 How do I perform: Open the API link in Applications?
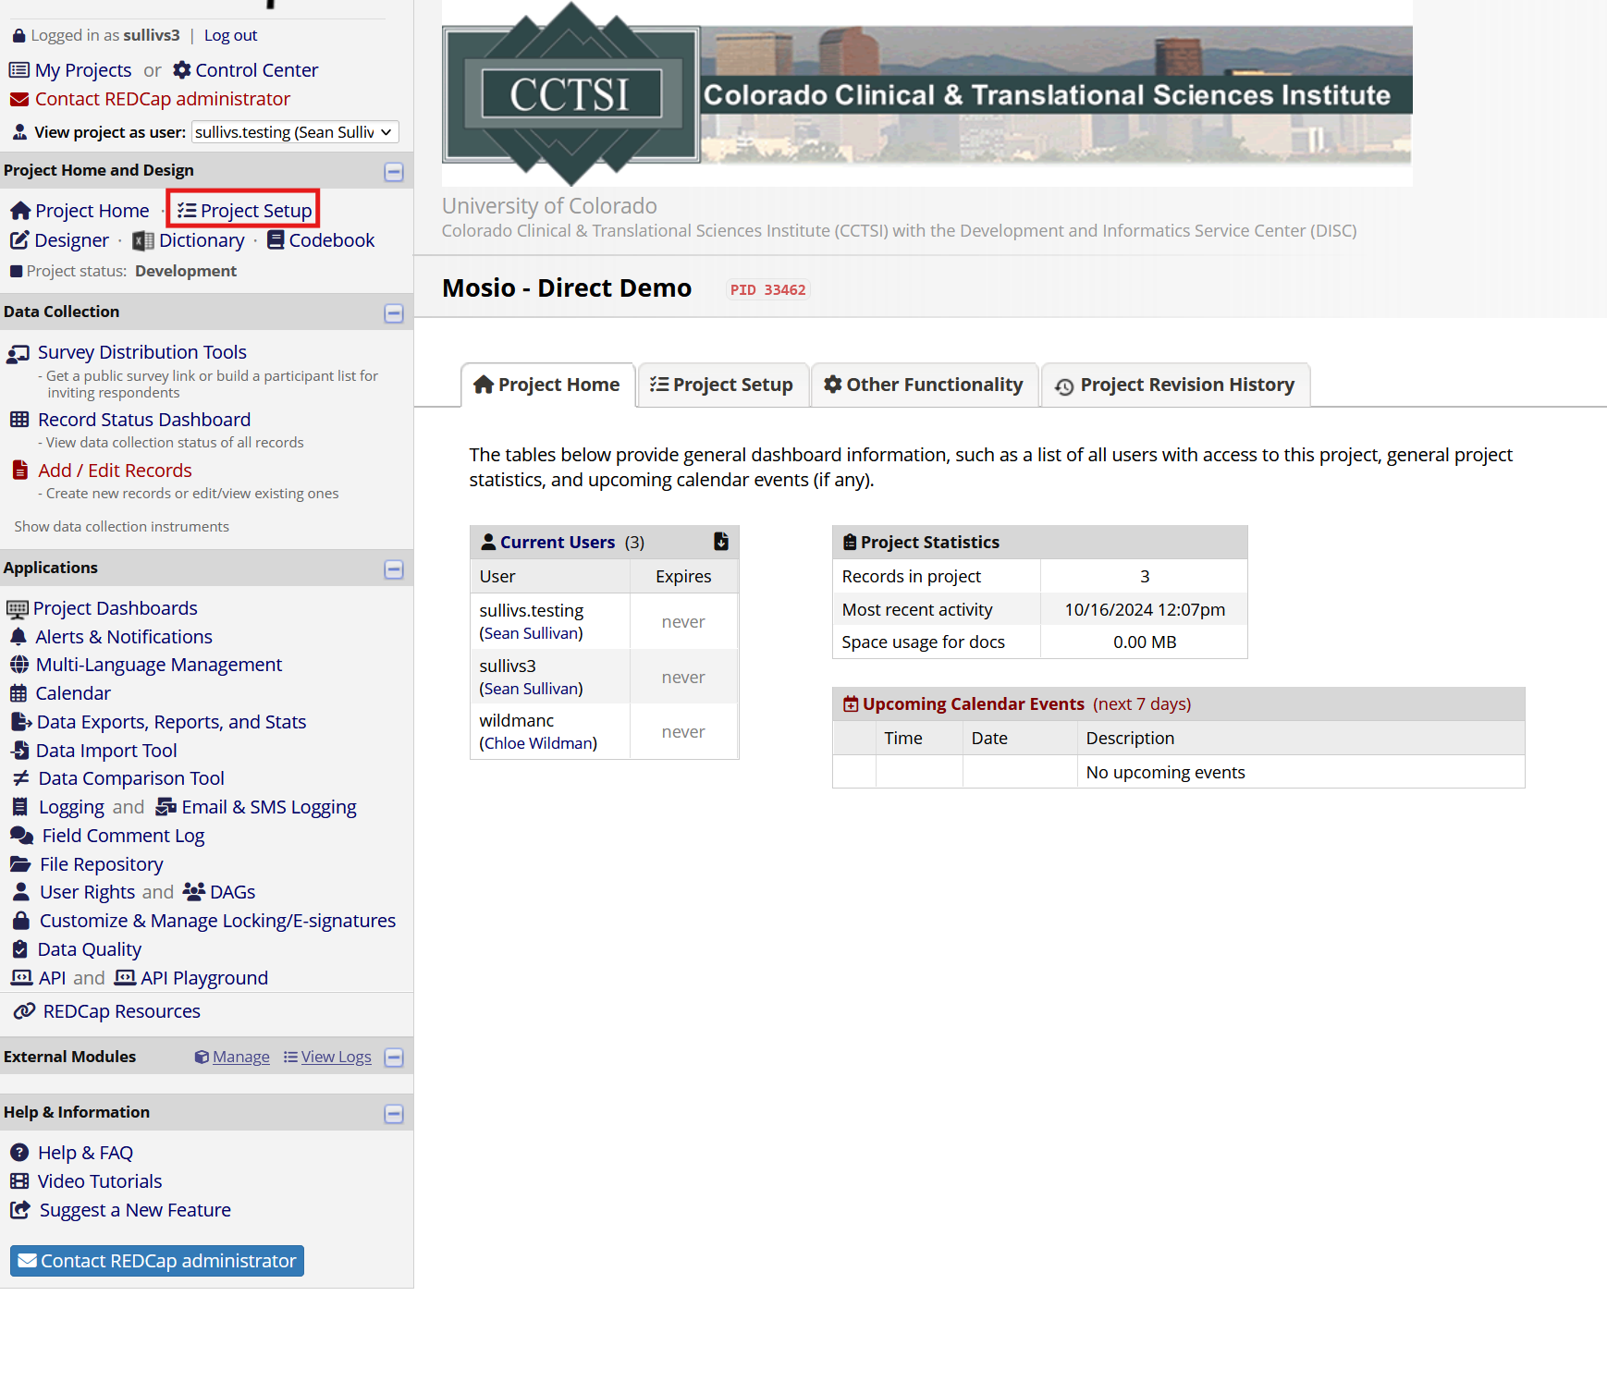(52, 978)
